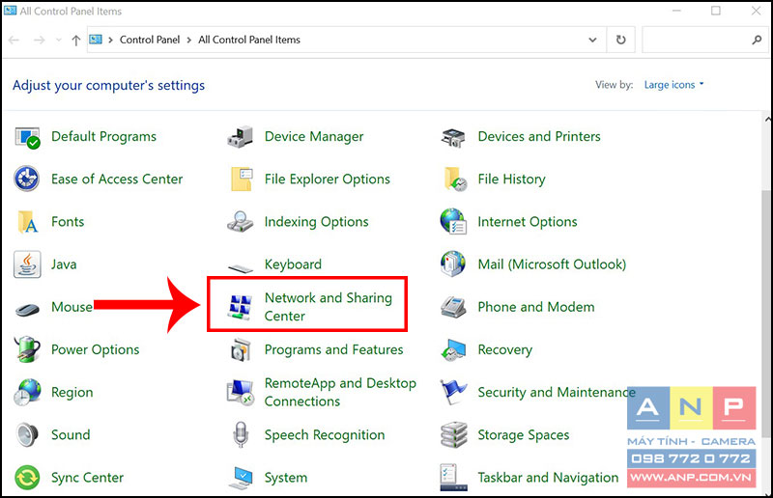Image resolution: width=773 pixels, height=498 pixels.
Task: Open the Network and Sharing Center icon
Action: (240, 307)
